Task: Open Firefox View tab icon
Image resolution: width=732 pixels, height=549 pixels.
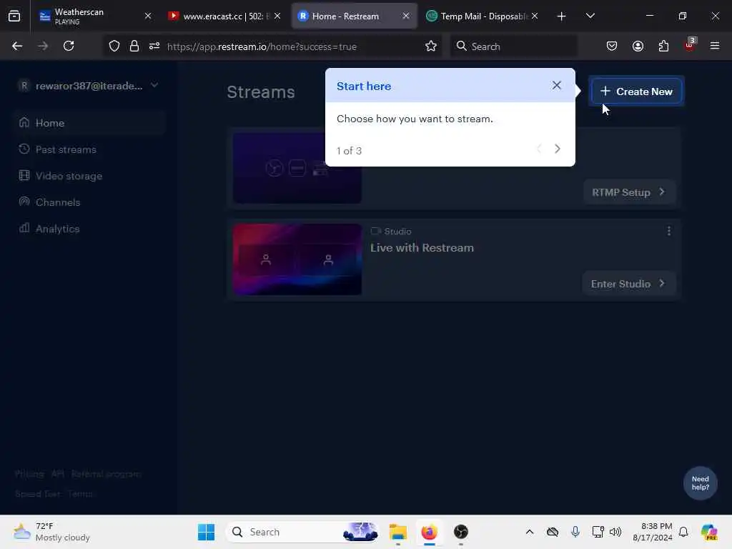Action: coord(14,16)
